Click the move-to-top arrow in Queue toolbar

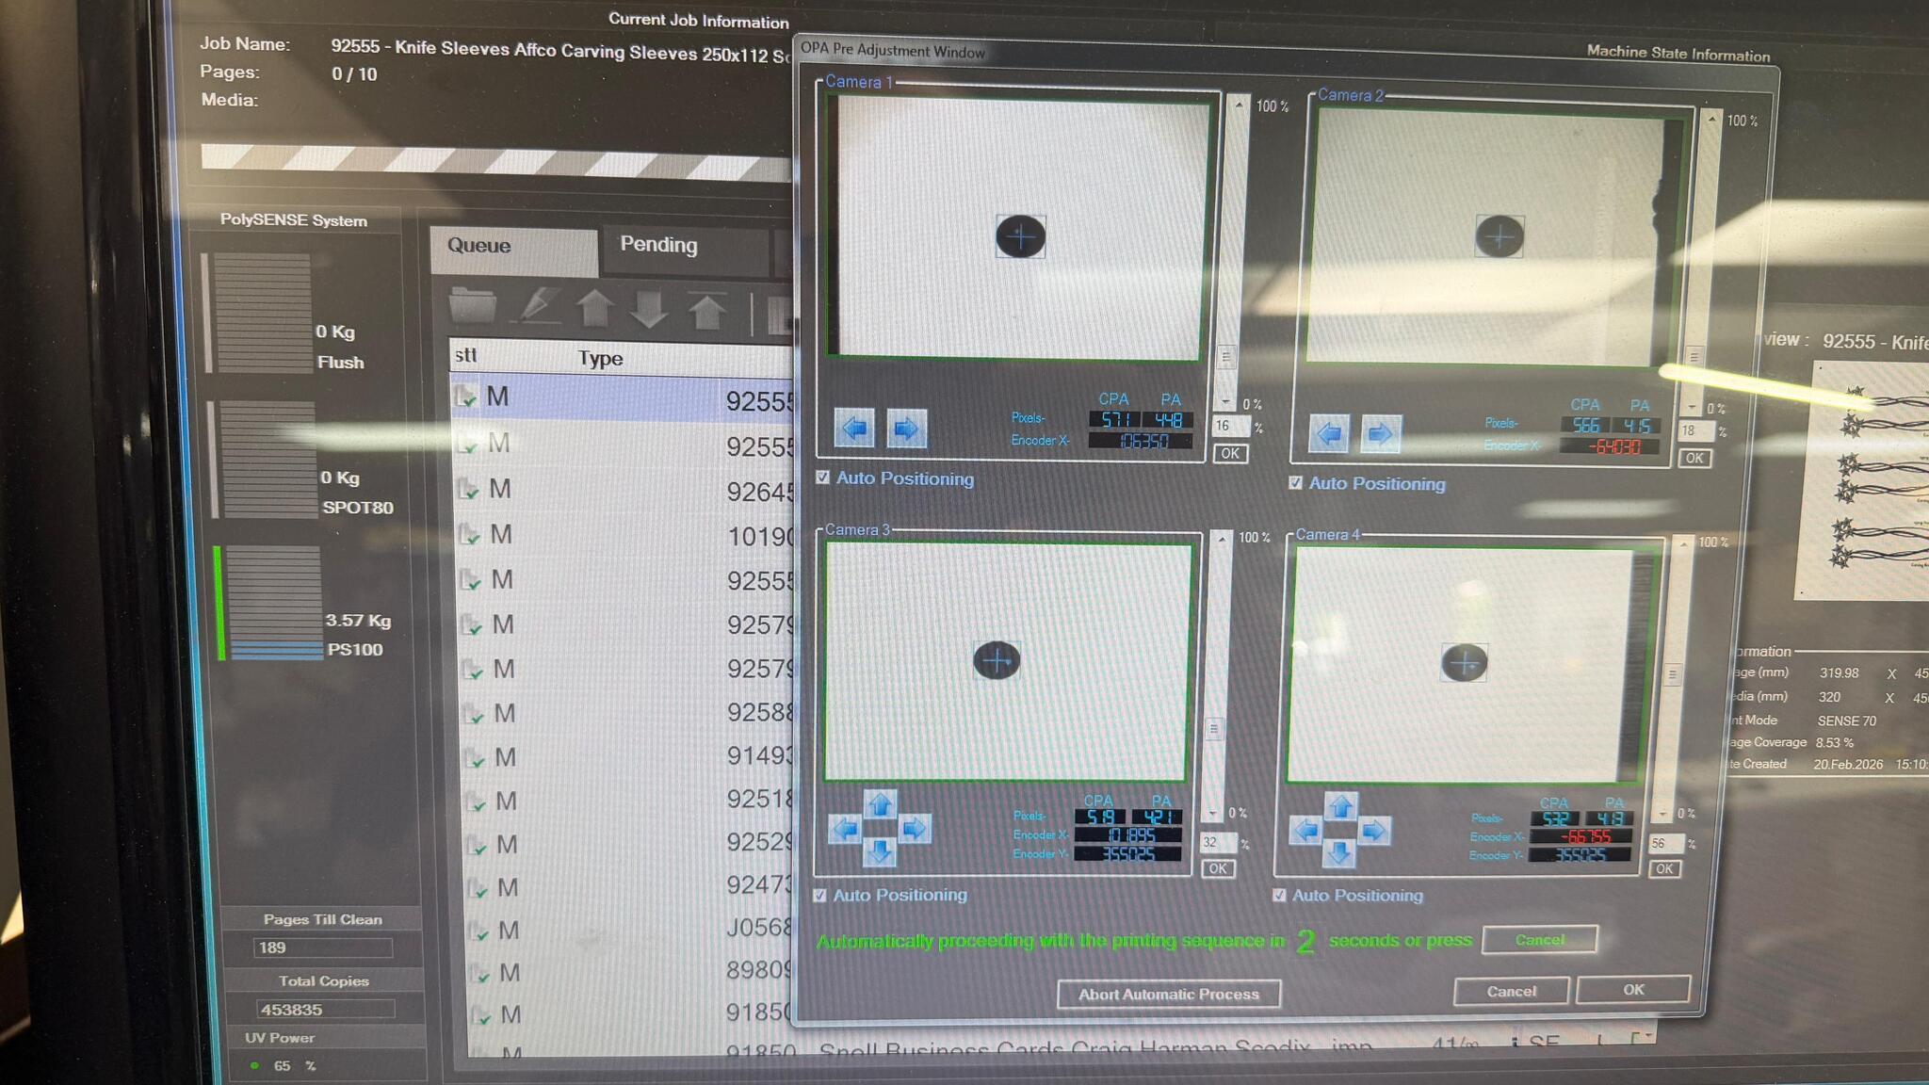706,310
